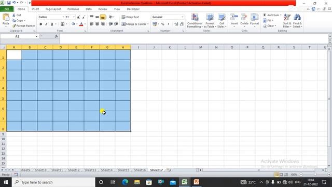Open Sort & Filter menu
The width and height of the screenshot is (332, 187).
(x=287, y=21)
